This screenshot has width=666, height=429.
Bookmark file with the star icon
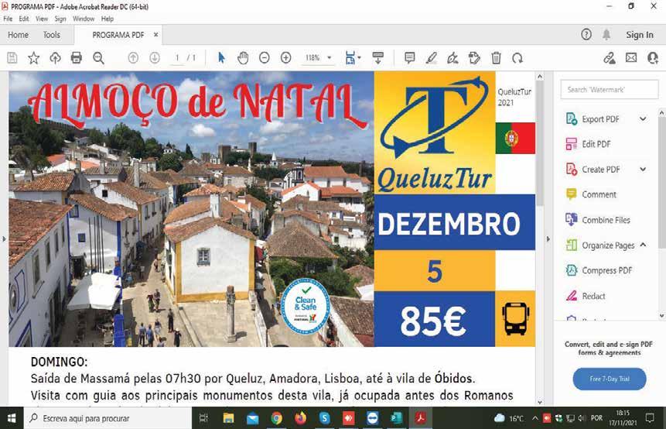[x=33, y=58]
